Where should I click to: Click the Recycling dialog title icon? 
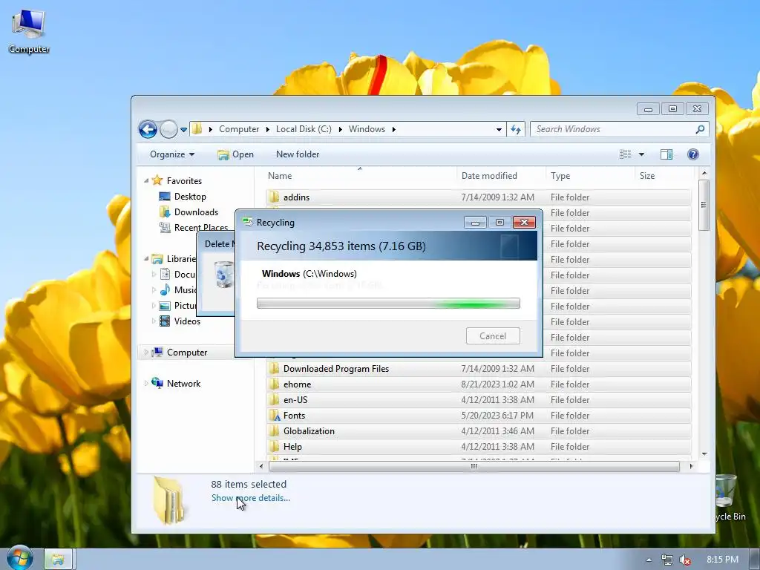248,222
